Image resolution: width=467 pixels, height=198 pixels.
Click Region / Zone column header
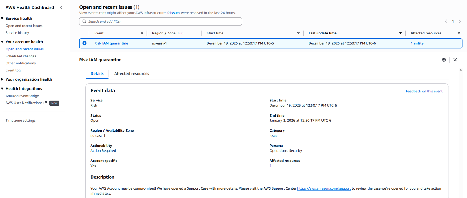[x=163, y=33]
